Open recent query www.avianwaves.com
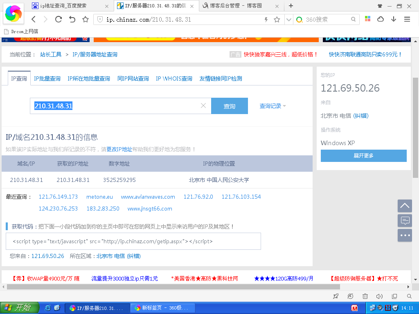Image resolution: width=419 pixels, height=314 pixels. coord(148,197)
